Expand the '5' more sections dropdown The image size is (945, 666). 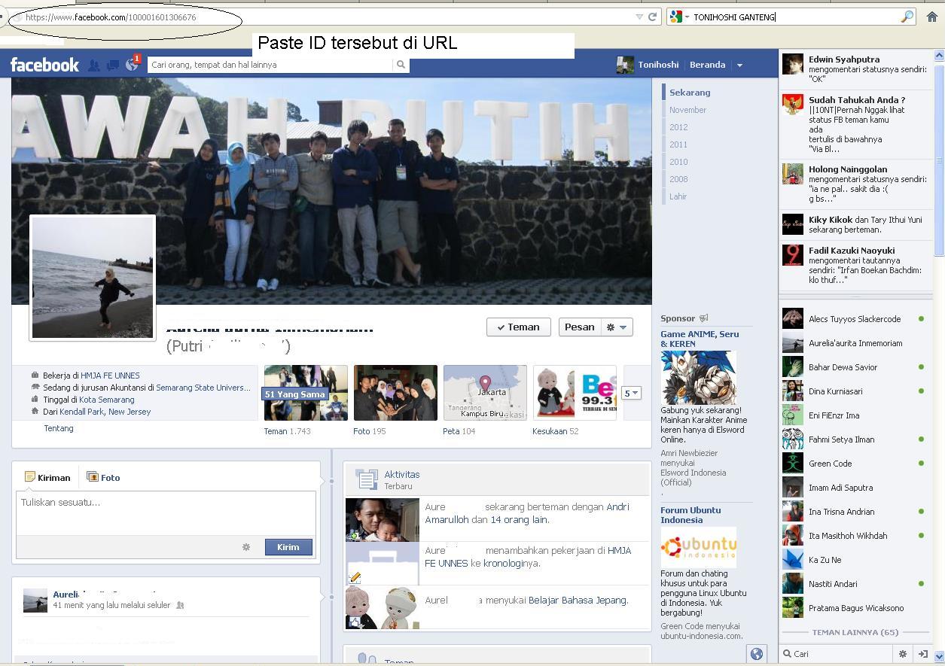(631, 393)
